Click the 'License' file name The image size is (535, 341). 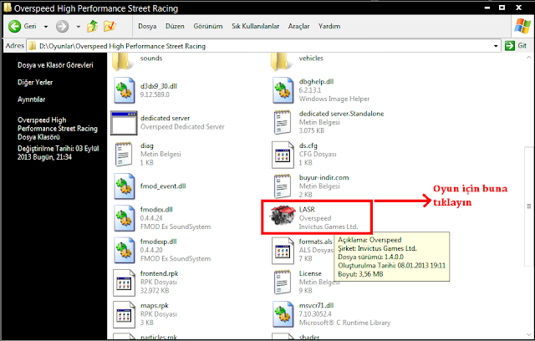(x=310, y=273)
